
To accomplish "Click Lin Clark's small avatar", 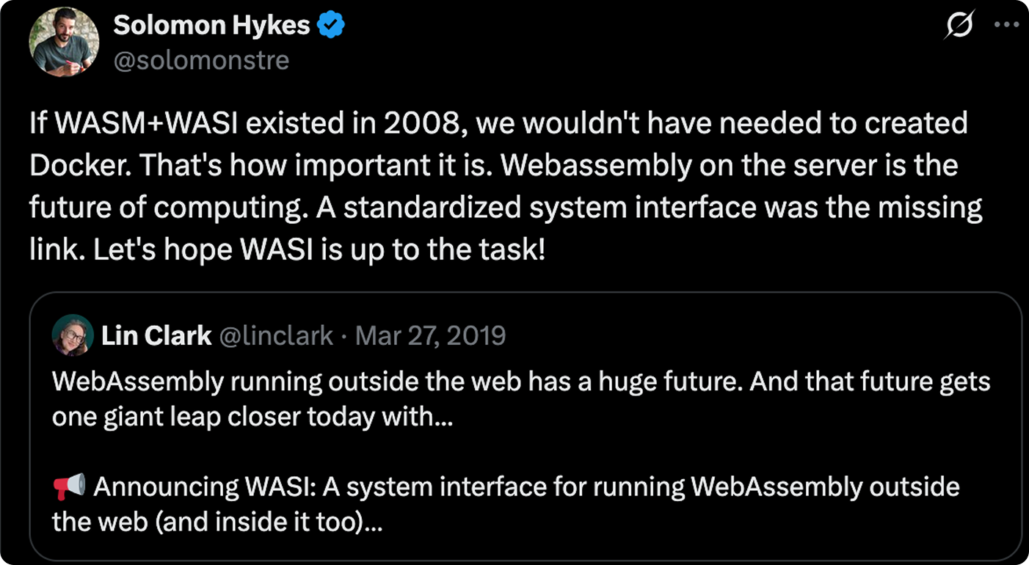I will (72, 335).
